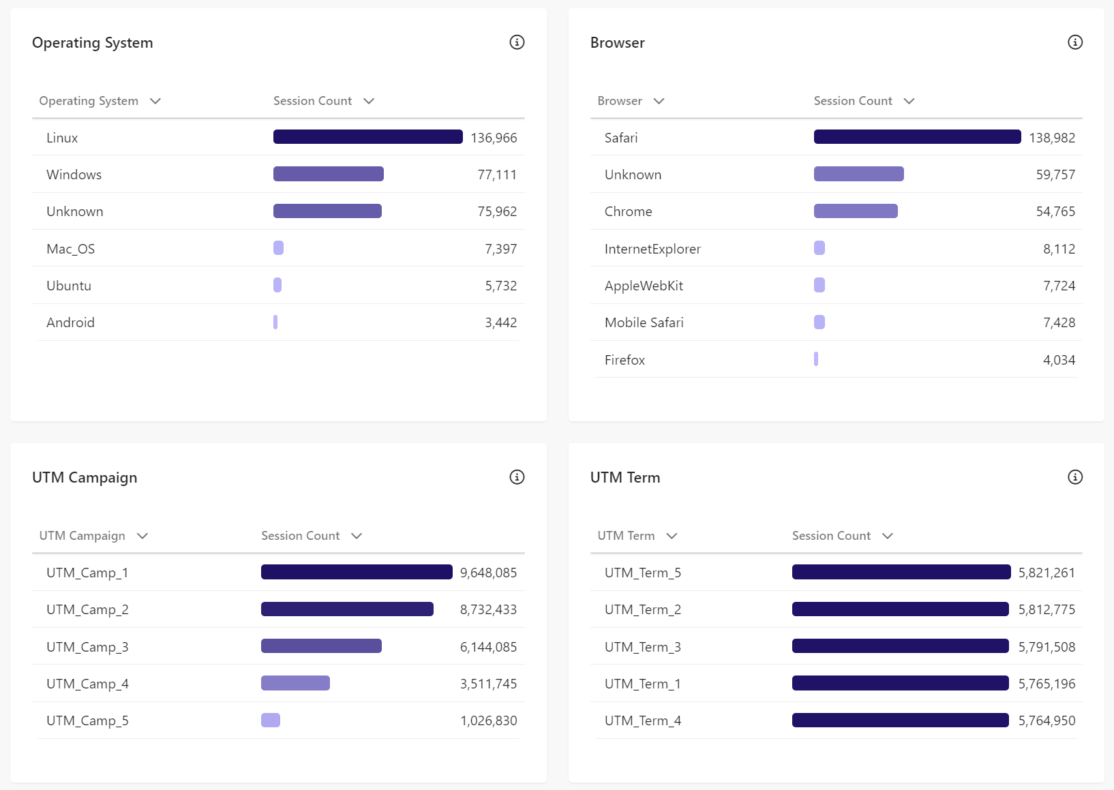The height and width of the screenshot is (790, 1114).
Task: Click the Operating System card title
Action: pyautogui.click(x=93, y=43)
